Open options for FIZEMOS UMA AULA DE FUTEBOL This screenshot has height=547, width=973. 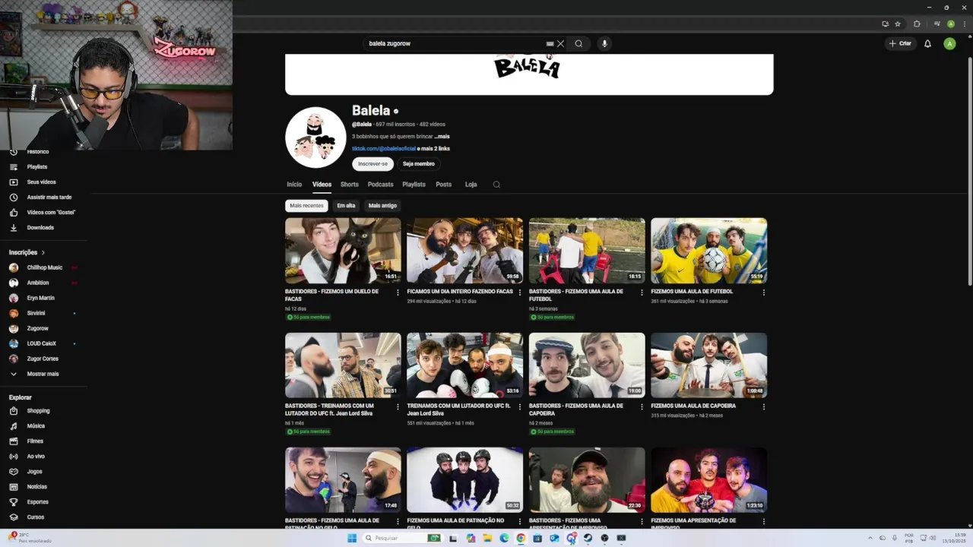pyautogui.click(x=764, y=292)
